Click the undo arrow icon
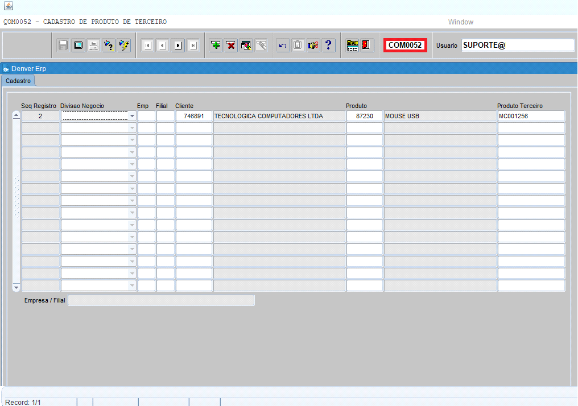This screenshot has width=578, height=406. [283, 45]
